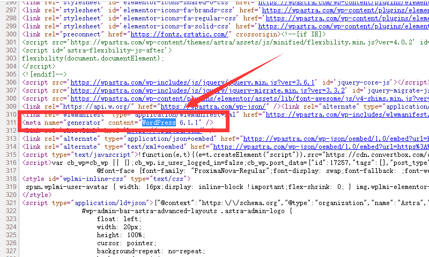Open the elementor-icons-fa-solid-css stylesheet href
The image size is (429, 257).
(342, 26)
